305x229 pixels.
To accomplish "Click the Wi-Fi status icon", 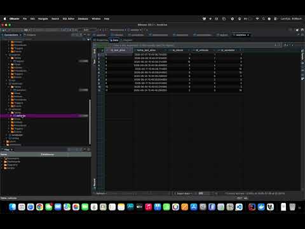I will pos(257,18).
